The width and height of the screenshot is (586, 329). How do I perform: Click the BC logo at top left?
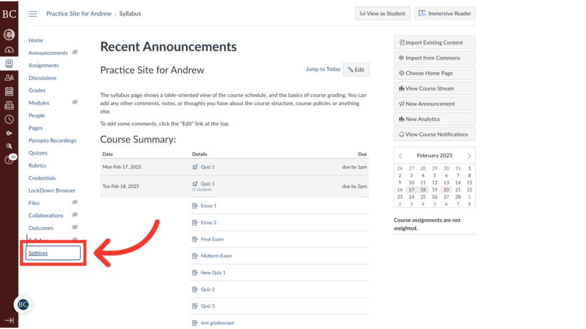tap(9, 14)
